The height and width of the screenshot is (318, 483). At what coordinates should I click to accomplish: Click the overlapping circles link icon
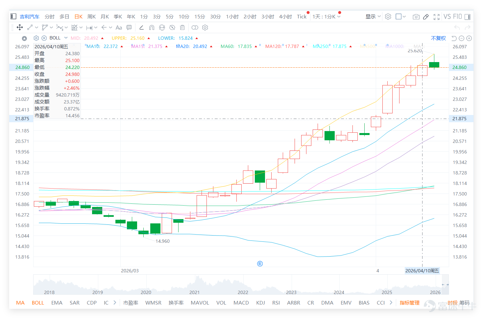[195, 28]
